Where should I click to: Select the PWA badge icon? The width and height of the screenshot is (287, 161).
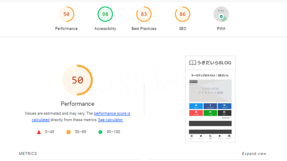click(221, 14)
